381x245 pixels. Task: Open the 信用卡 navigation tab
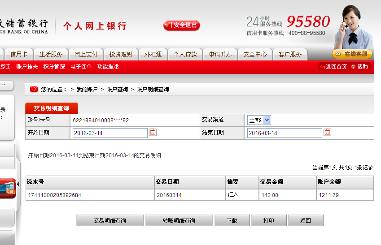(19, 54)
